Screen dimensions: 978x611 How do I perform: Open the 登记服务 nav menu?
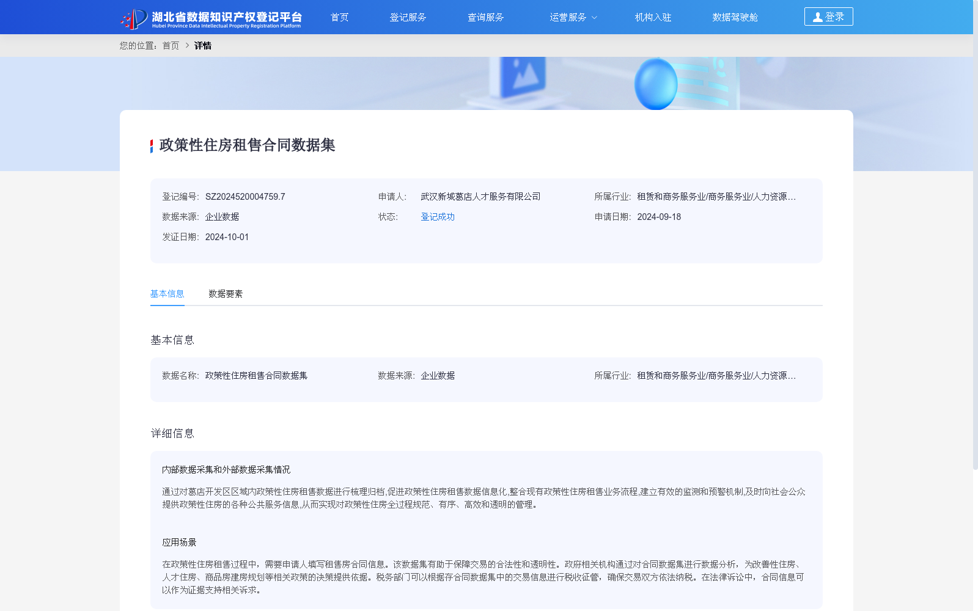[x=408, y=17]
